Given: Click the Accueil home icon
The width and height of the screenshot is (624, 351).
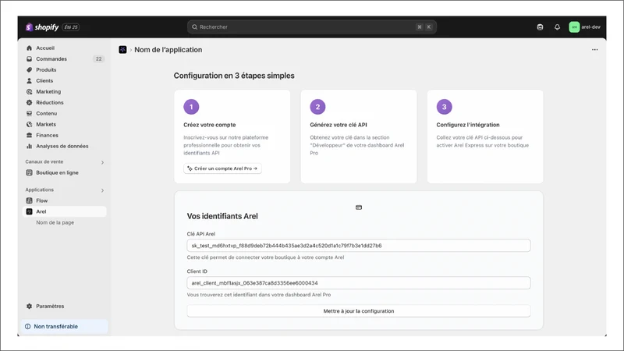Looking at the screenshot, I should (x=29, y=48).
